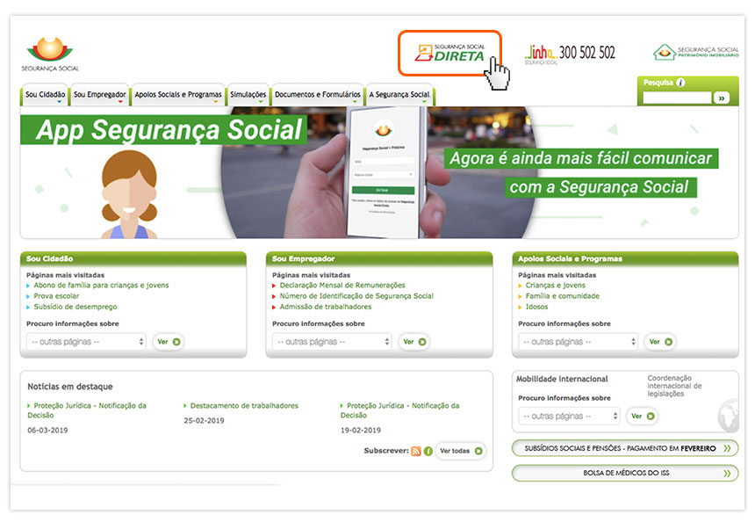
Task: Open the Segurança Social home logo
Action: click(50, 54)
